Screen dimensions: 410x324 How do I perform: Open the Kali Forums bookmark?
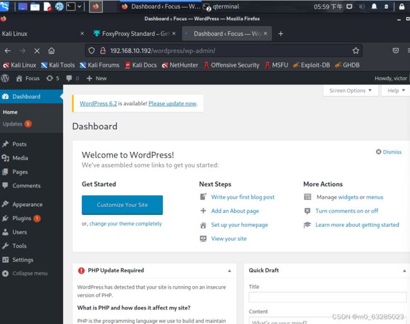(100, 65)
